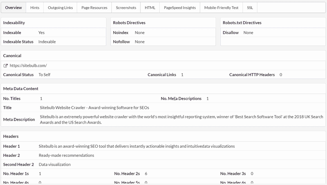
Task: Switch to PageSpeed Insights tab
Action: click(179, 7)
